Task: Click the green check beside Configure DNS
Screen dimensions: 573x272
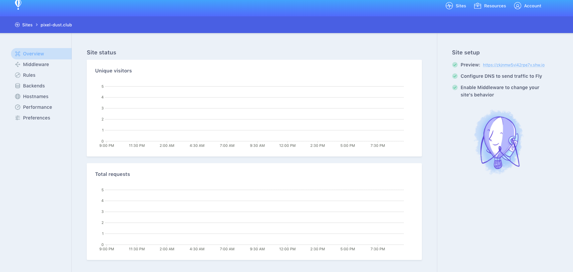Action: pyautogui.click(x=455, y=76)
